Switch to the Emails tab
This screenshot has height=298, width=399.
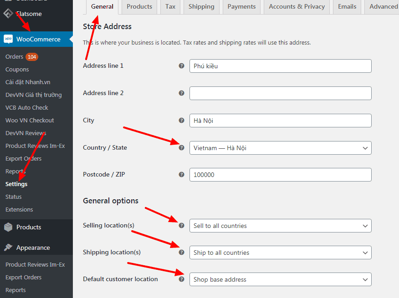[347, 6]
